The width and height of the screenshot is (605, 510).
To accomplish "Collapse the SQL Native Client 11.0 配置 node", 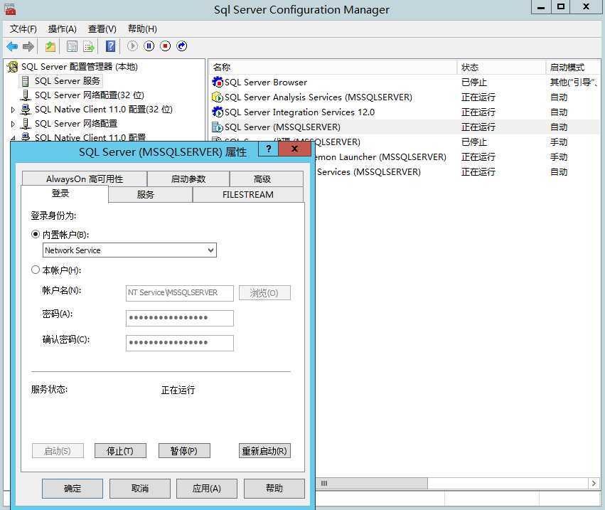I will coord(13,138).
